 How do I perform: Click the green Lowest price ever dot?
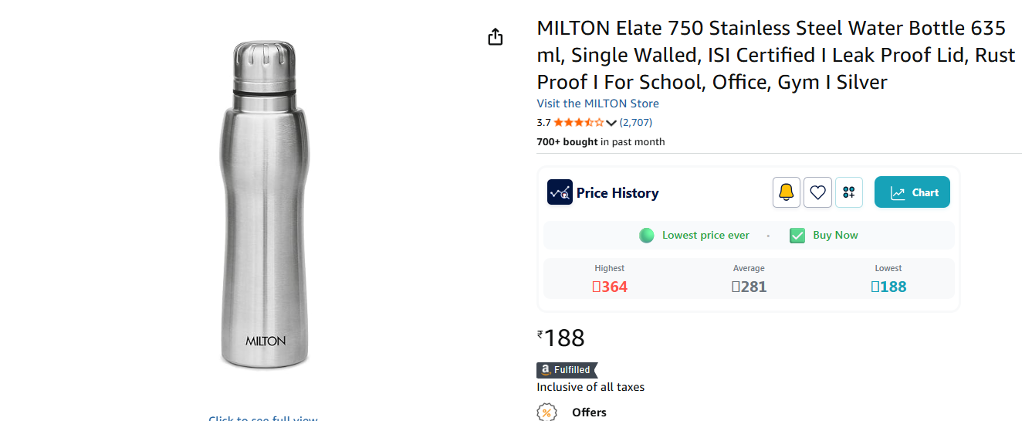click(x=647, y=236)
